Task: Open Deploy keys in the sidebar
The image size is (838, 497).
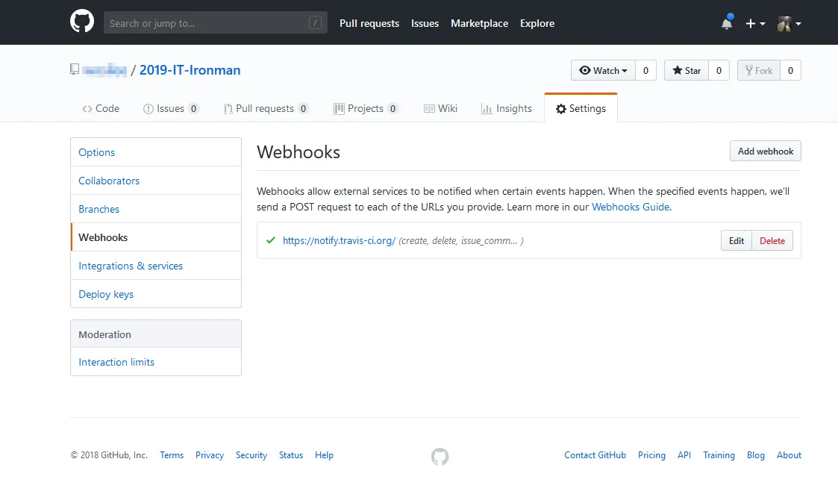Action: [105, 294]
